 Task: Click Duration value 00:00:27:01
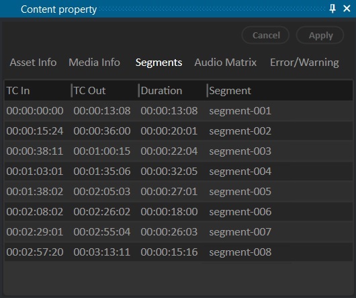(x=169, y=192)
